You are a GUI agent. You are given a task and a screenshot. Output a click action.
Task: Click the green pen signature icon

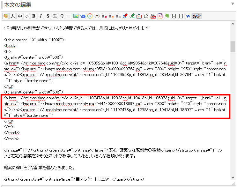tap(132, 16)
